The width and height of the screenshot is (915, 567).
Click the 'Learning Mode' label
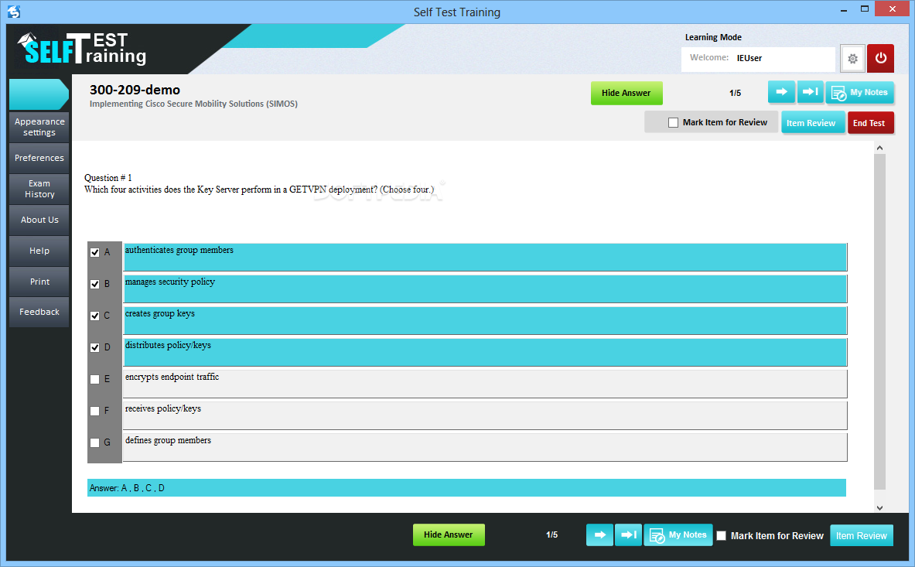[x=713, y=37]
